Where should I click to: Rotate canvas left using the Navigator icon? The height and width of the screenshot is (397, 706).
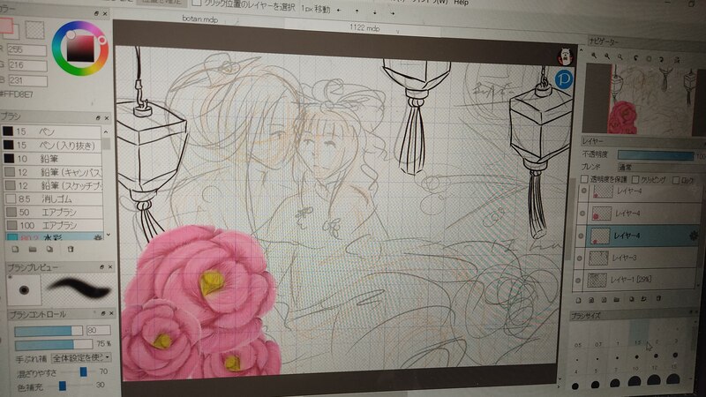point(635,58)
